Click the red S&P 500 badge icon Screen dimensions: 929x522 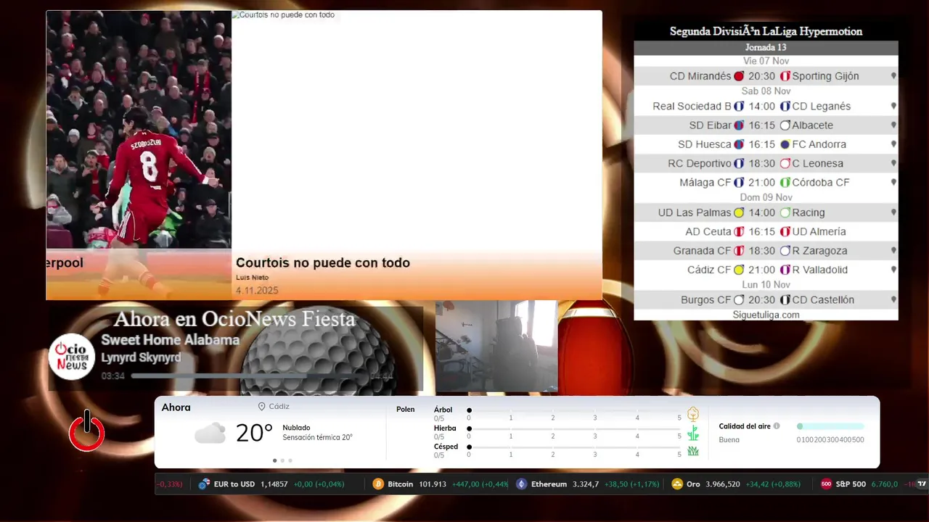pyautogui.click(x=826, y=484)
